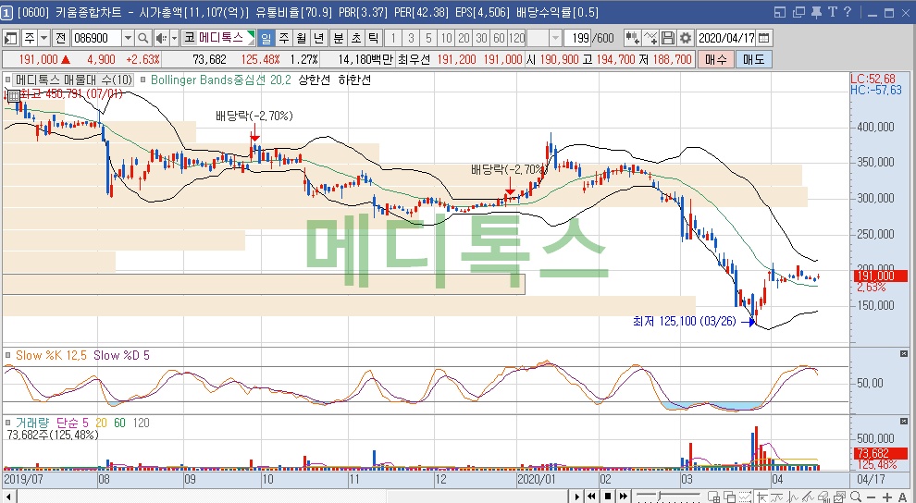The image size is (916, 503).
Task: Click the scroll left arrow at chart bottom
Action: click(8, 497)
